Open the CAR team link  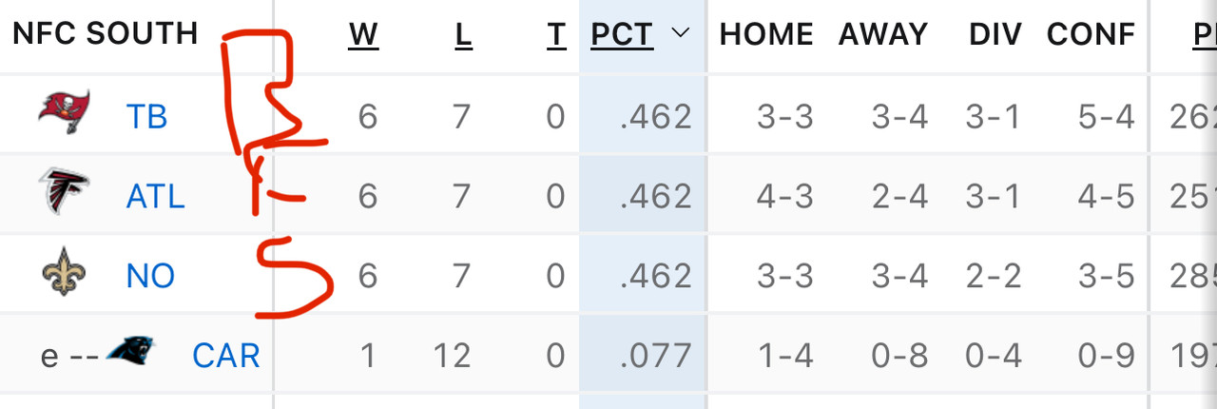click(x=226, y=356)
